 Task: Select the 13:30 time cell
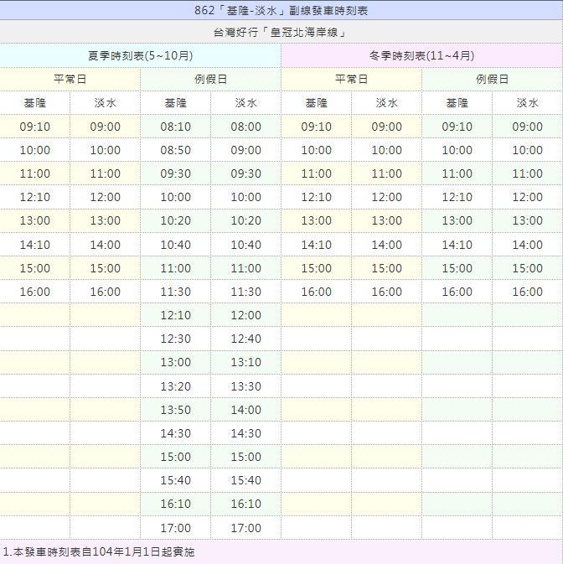pyautogui.click(x=245, y=386)
